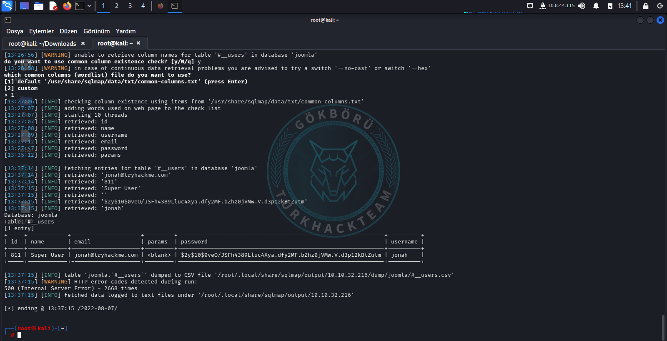Click the '[1 entry]' line
The width and height of the screenshot is (667, 341).
click(x=19, y=228)
